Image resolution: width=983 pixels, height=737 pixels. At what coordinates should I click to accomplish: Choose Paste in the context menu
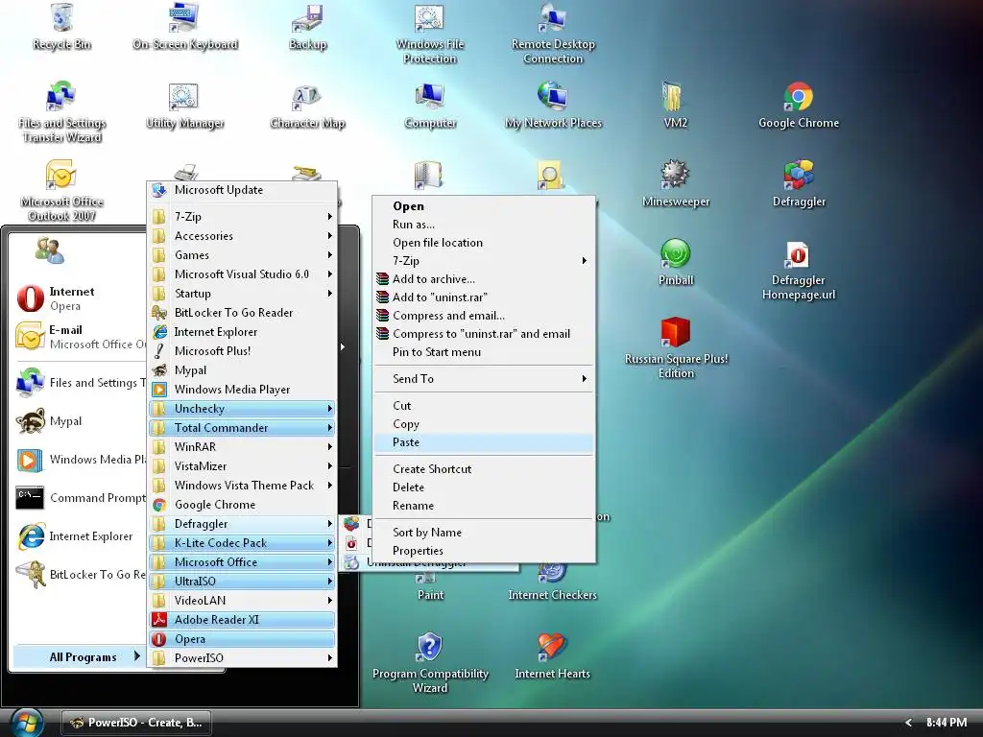click(484, 442)
